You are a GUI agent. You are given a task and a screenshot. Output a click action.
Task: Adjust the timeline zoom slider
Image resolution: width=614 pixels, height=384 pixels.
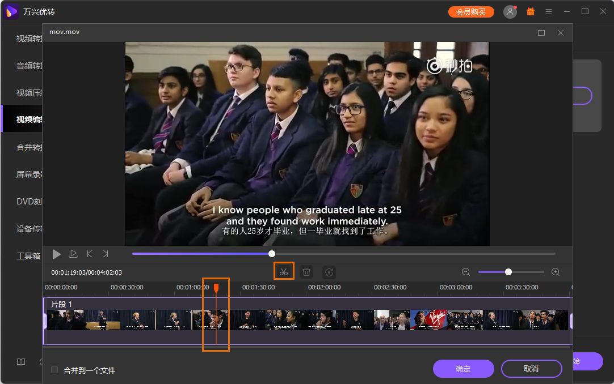pos(509,271)
